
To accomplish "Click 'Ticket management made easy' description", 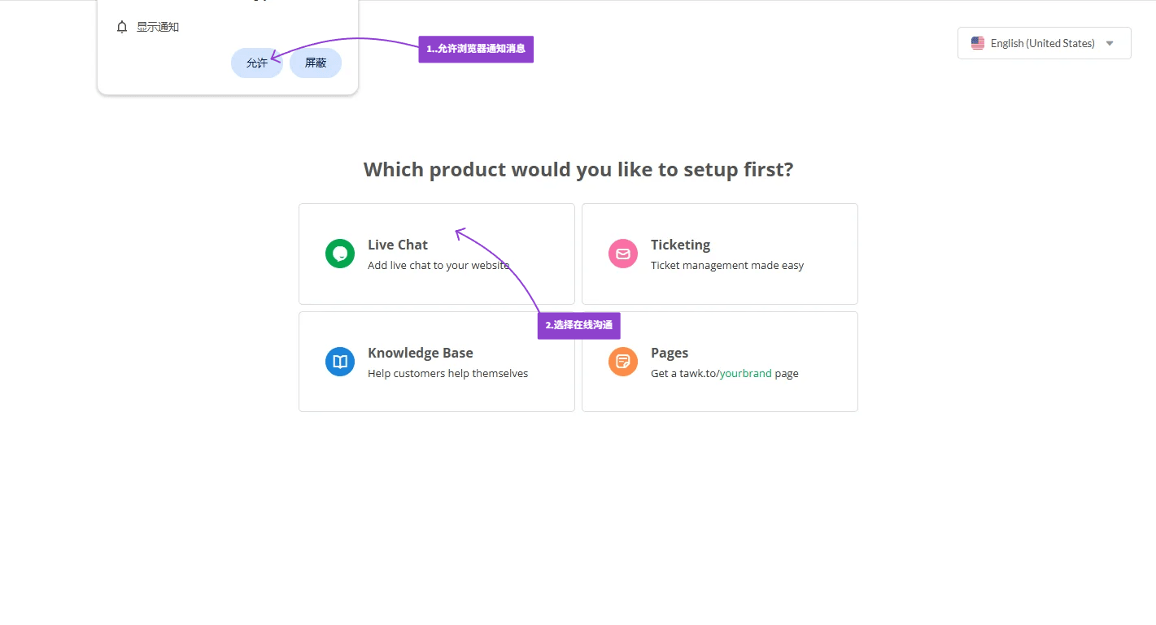I will [x=727, y=266].
